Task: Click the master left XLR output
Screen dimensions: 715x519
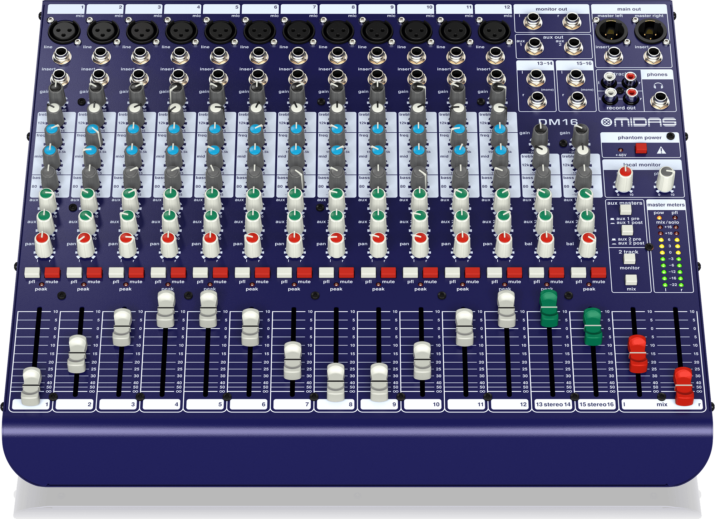Action: pos(611,31)
